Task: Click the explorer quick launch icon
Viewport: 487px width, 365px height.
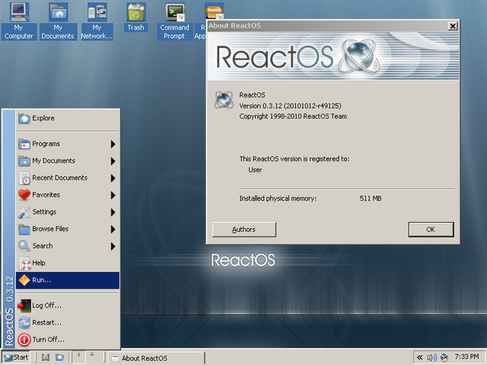Action: click(x=59, y=357)
